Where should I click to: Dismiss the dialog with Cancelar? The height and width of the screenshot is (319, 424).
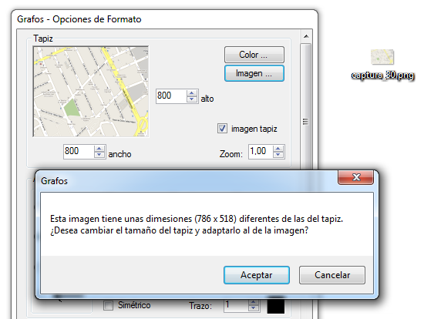332,275
